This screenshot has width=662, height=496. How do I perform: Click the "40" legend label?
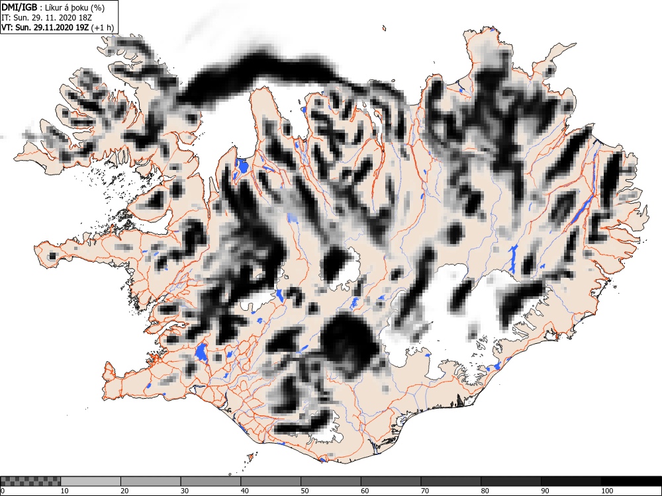click(245, 491)
